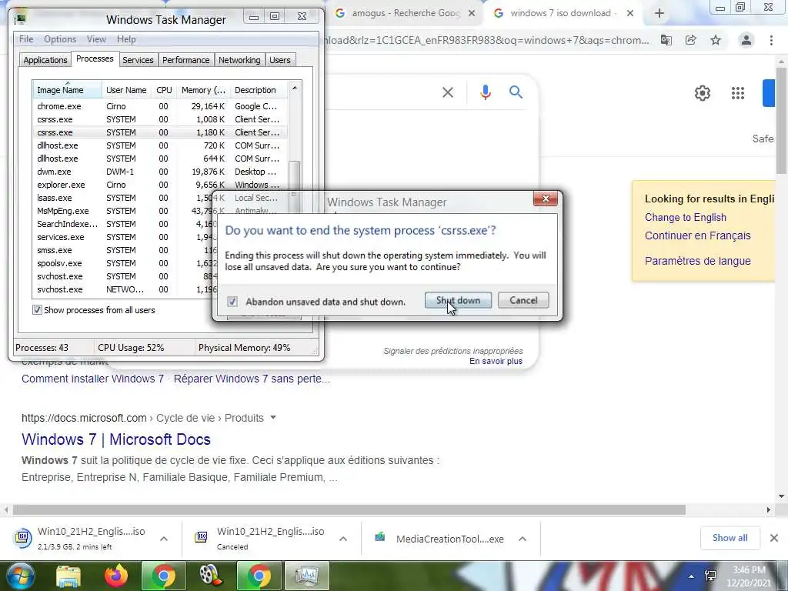788x591 pixels.
Task: Sort processes by User Name column
Action: click(x=126, y=90)
